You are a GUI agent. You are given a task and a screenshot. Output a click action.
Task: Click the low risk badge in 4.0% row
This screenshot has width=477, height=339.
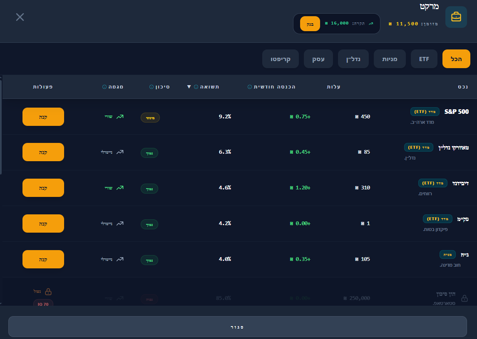pyautogui.click(x=149, y=260)
